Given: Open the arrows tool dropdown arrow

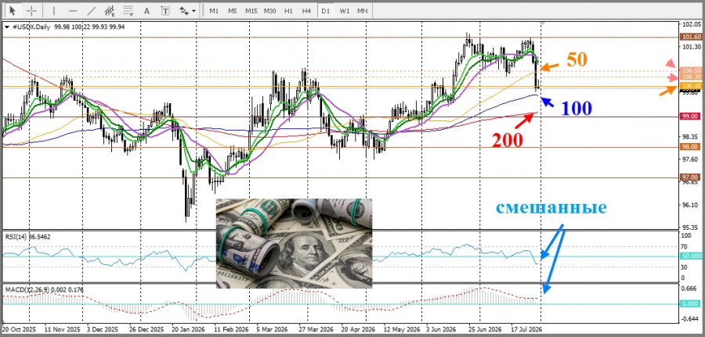Looking at the screenshot, I should tap(193, 11).
